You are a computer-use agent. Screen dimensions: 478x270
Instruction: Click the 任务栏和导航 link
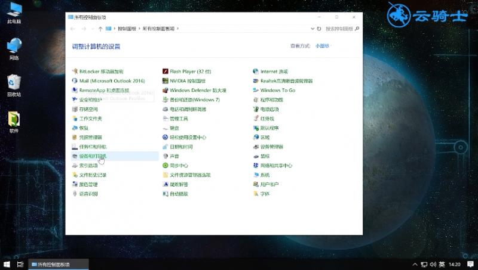tap(93, 147)
